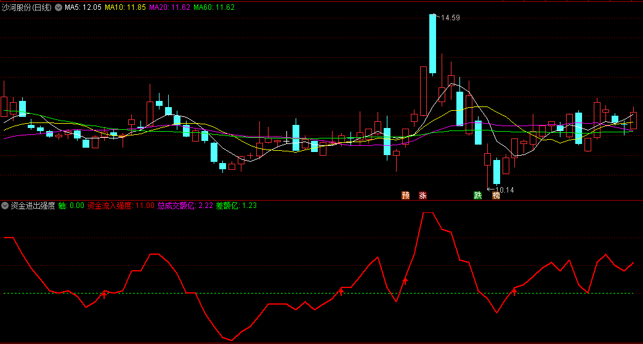Select the MA60: 11.62 label
Image resolution: width=643 pixels, height=344 pixels.
[x=214, y=7]
